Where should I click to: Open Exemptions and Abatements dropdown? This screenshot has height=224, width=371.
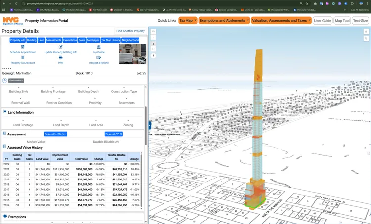pyautogui.click(x=224, y=20)
